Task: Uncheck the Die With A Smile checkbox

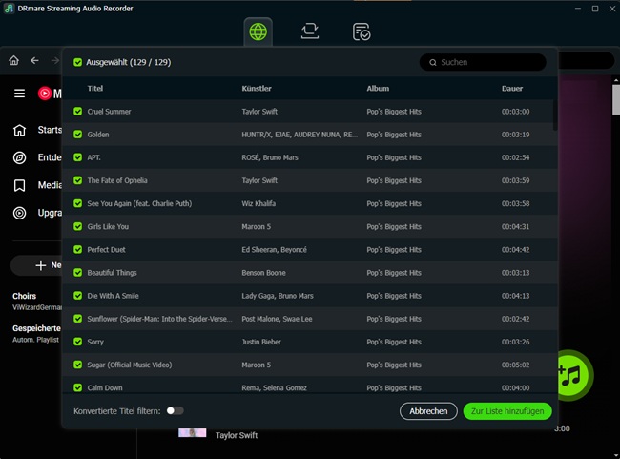Action: coord(78,296)
